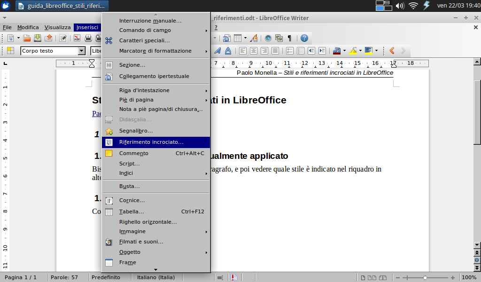Image resolution: width=481 pixels, height=282 pixels.
Task: Switch to book view layout
Action: click(383, 278)
